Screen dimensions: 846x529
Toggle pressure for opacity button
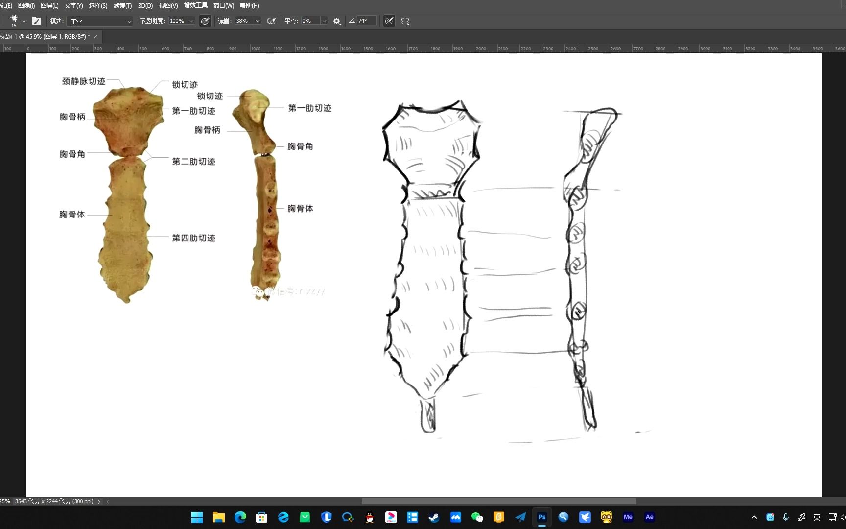[205, 21]
